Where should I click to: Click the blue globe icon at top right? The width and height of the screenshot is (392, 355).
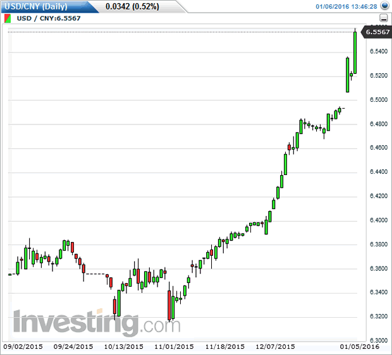[384, 6]
